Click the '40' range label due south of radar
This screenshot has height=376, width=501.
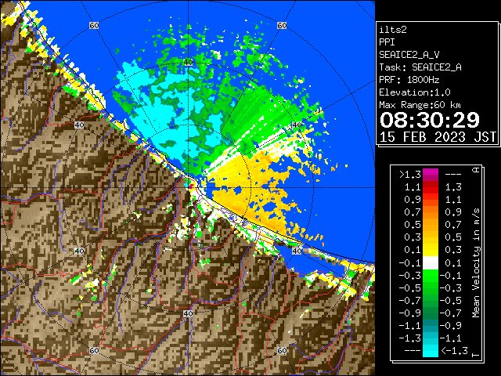pyautogui.click(x=188, y=313)
